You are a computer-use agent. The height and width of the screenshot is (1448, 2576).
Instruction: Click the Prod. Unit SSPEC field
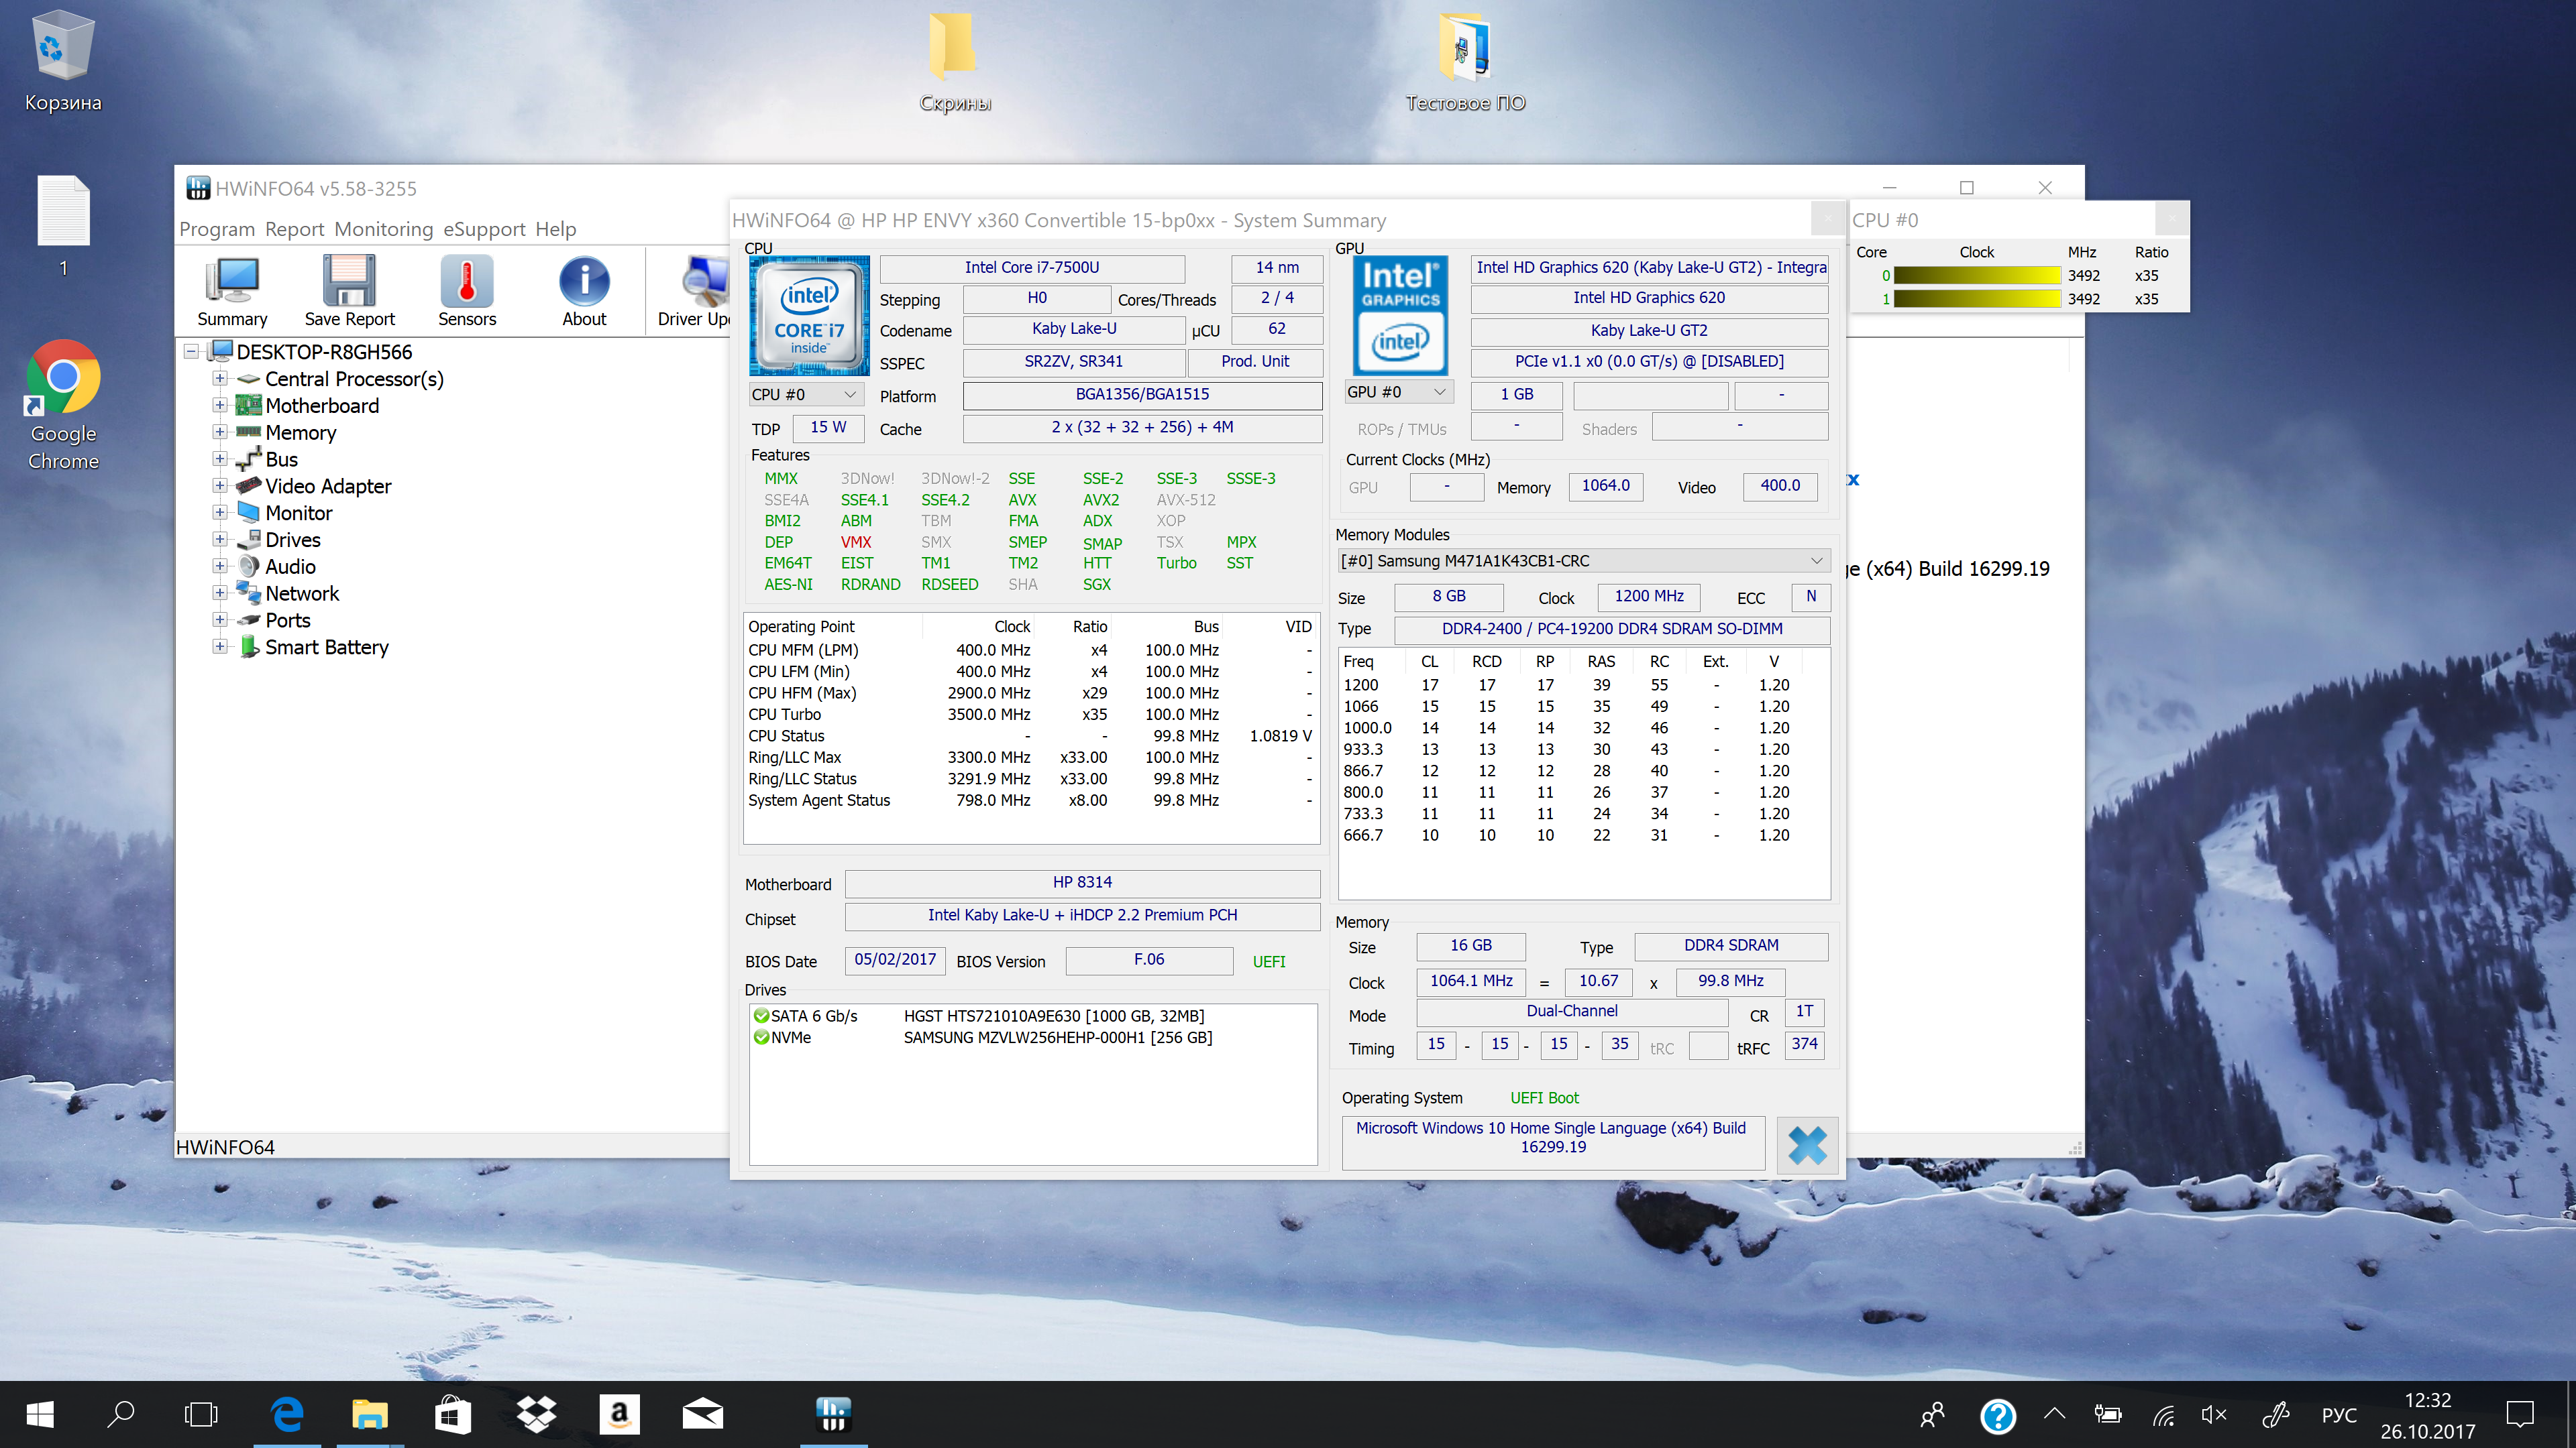[1255, 362]
